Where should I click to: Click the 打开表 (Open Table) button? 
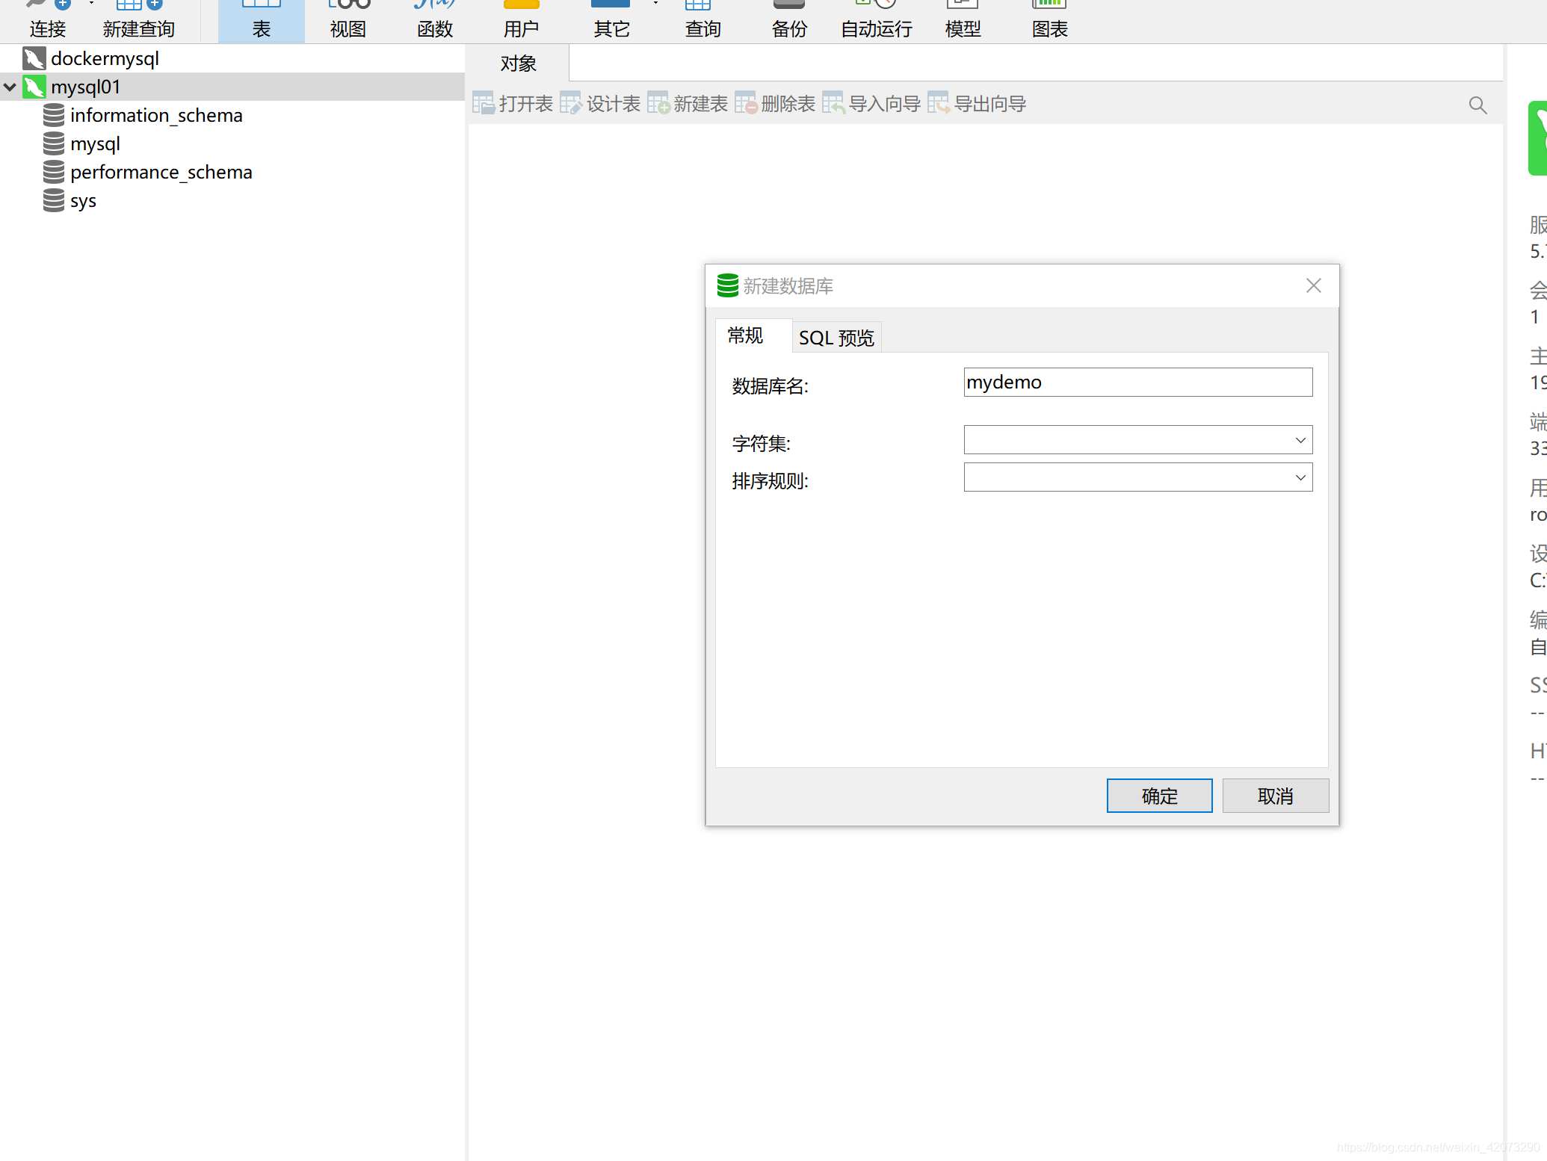(513, 104)
